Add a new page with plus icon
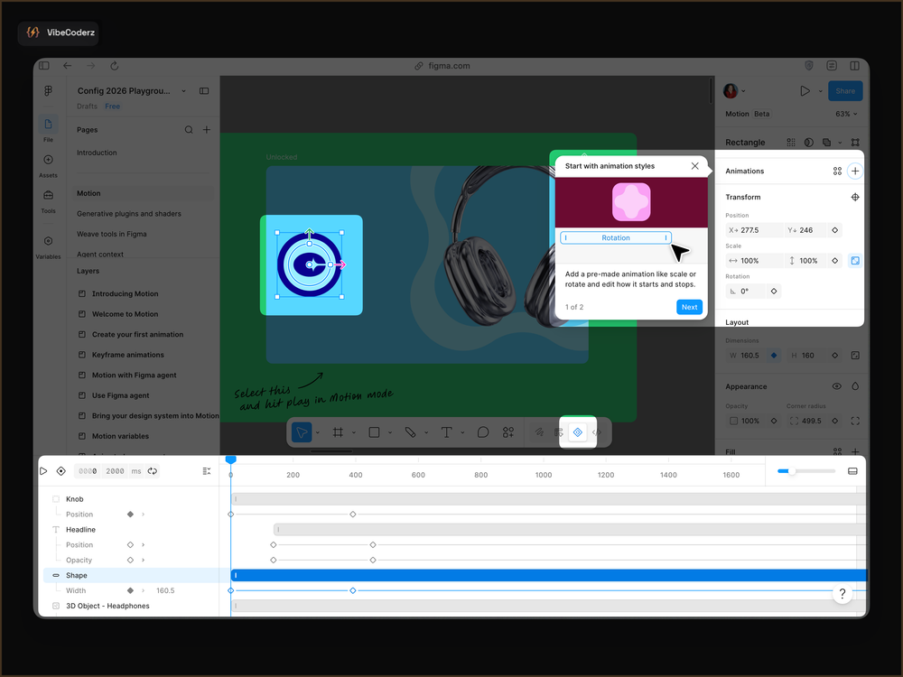The image size is (903, 677). [x=207, y=130]
